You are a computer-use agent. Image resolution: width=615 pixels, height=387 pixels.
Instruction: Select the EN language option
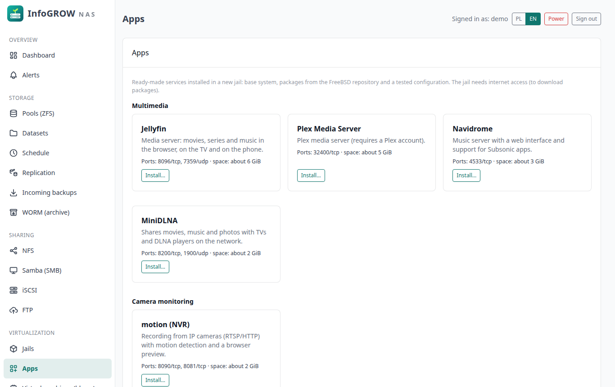pyautogui.click(x=533, y=19)
